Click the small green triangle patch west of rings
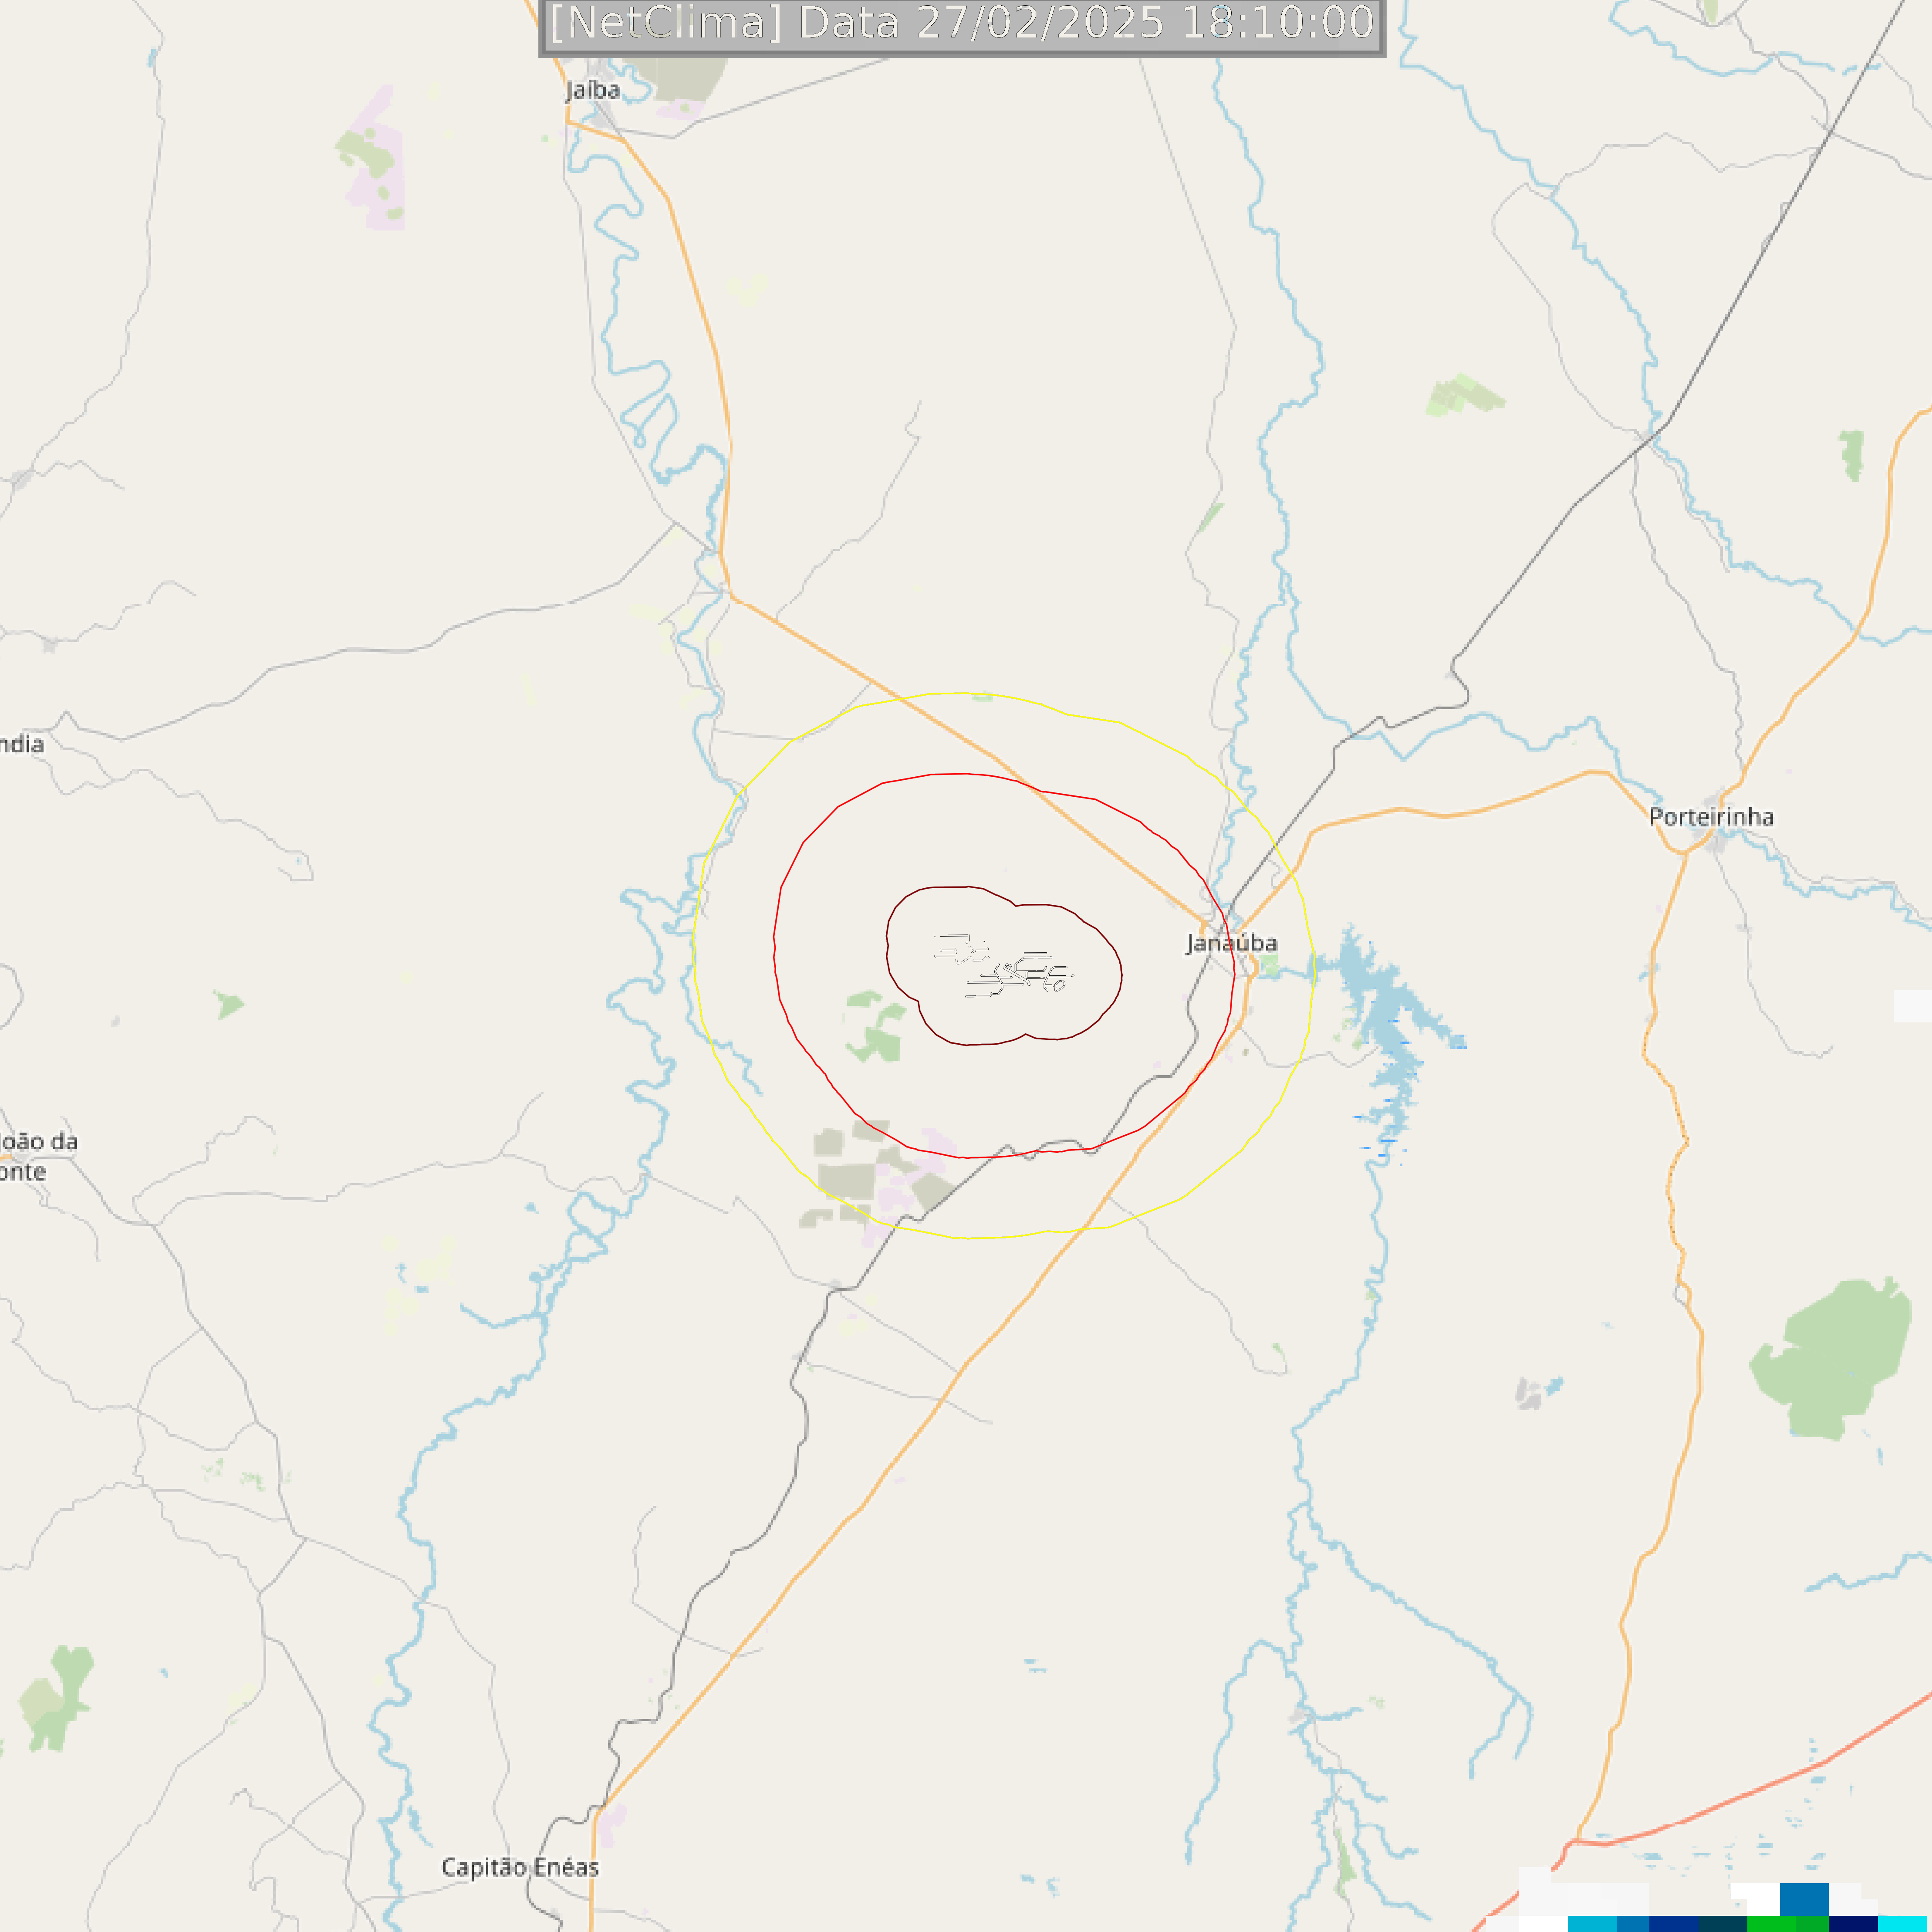This screenshot has height=1932, width=1932. click(229, 1005)
